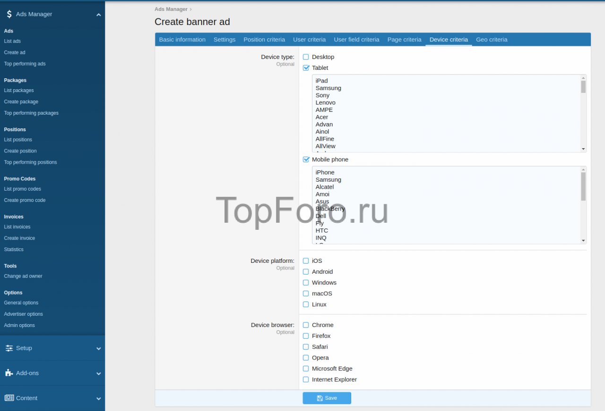This screenshot has height=411, width=605.
Task: Enable the Safari browser checkbox
Action: coord(306,347)
